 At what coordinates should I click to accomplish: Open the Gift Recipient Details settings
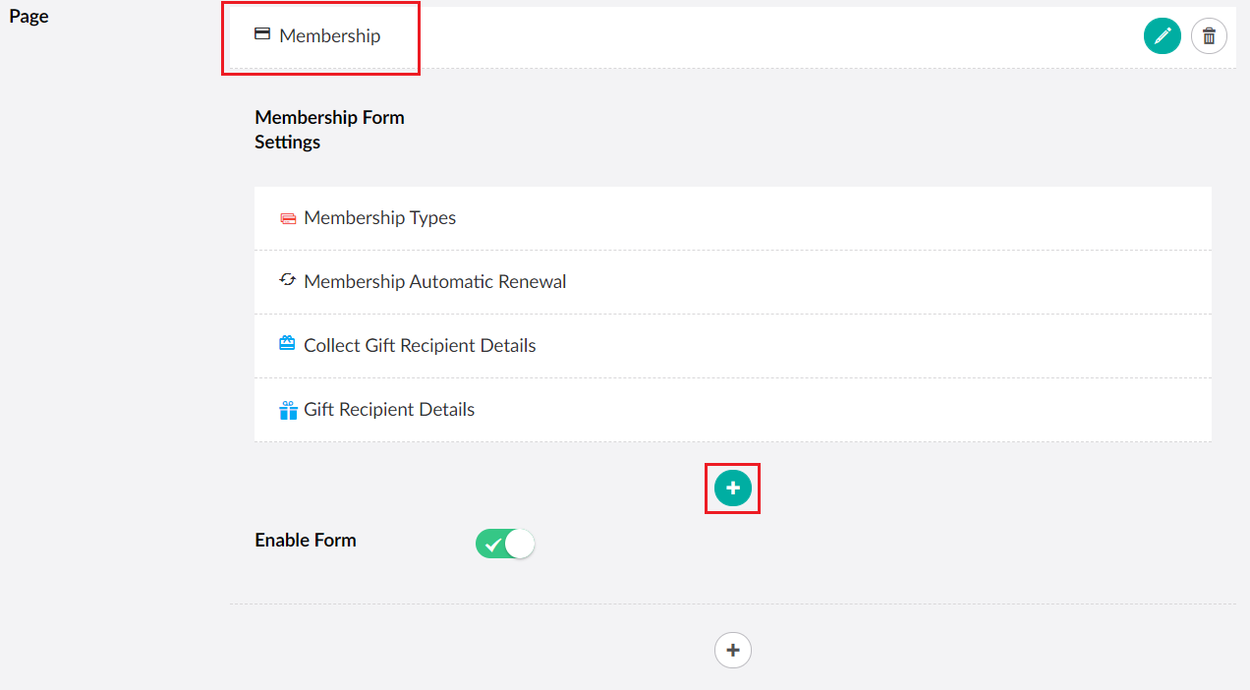[390, 409]
